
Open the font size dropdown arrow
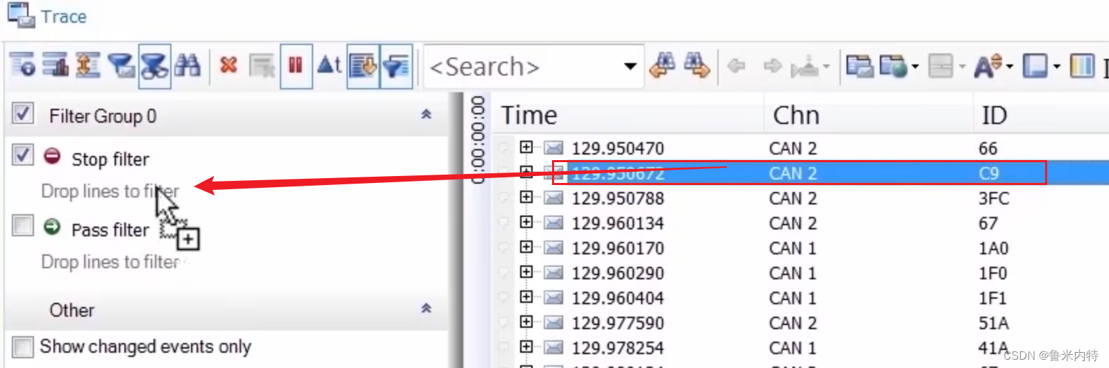point(1009,67)
